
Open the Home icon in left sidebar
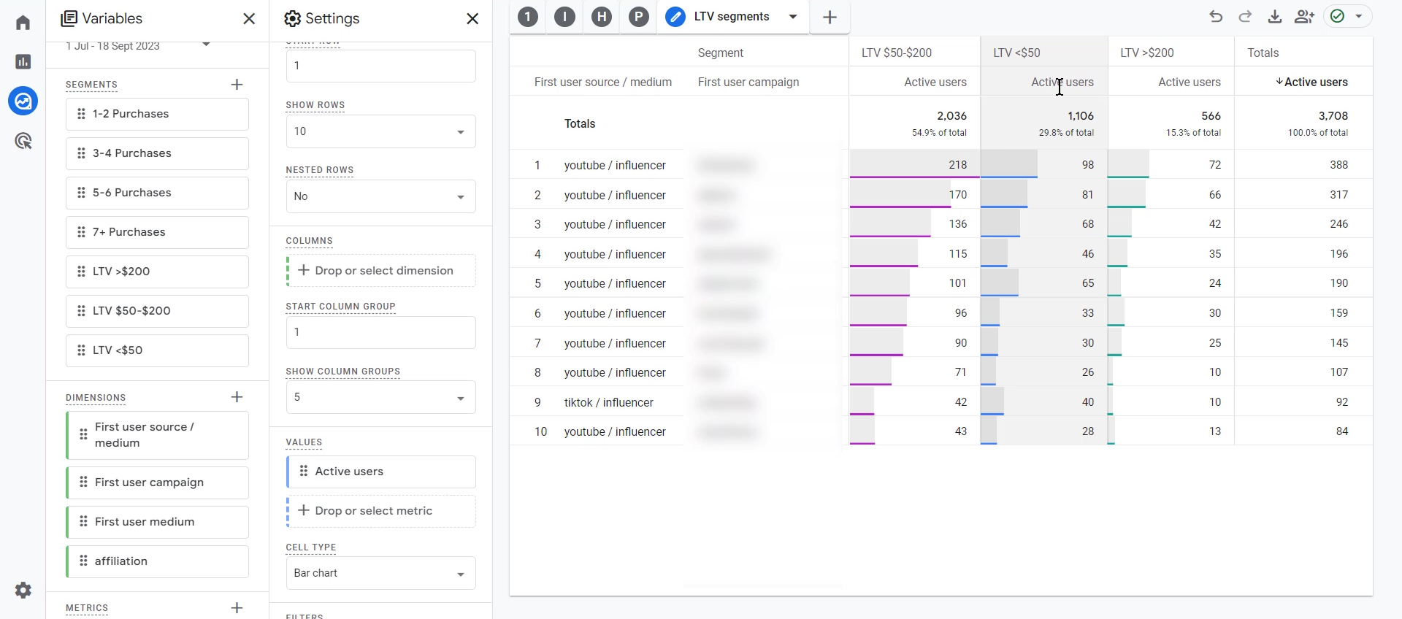pos(23,23)
